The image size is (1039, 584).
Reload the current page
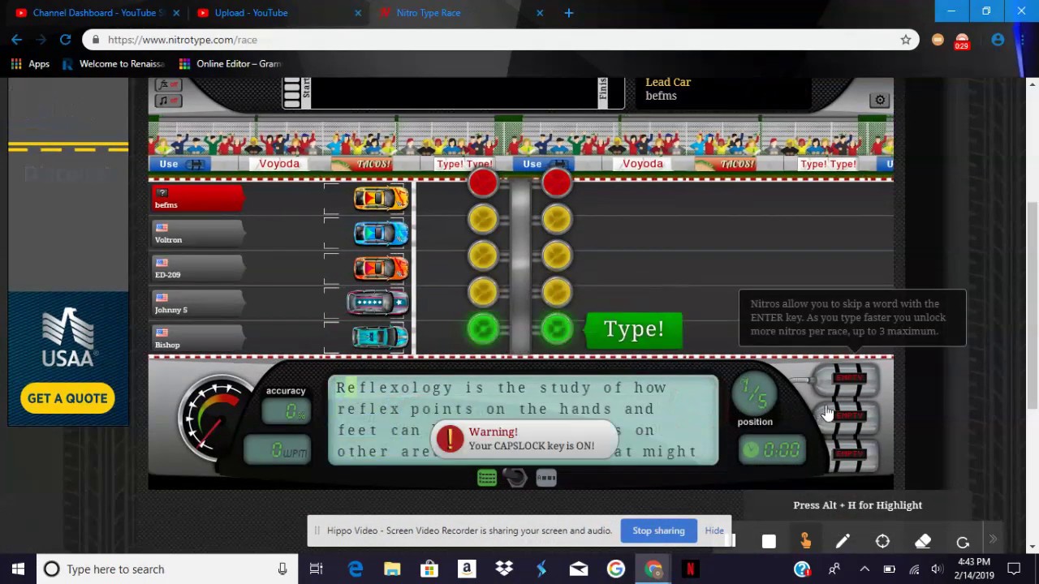(x=65, y=39)
